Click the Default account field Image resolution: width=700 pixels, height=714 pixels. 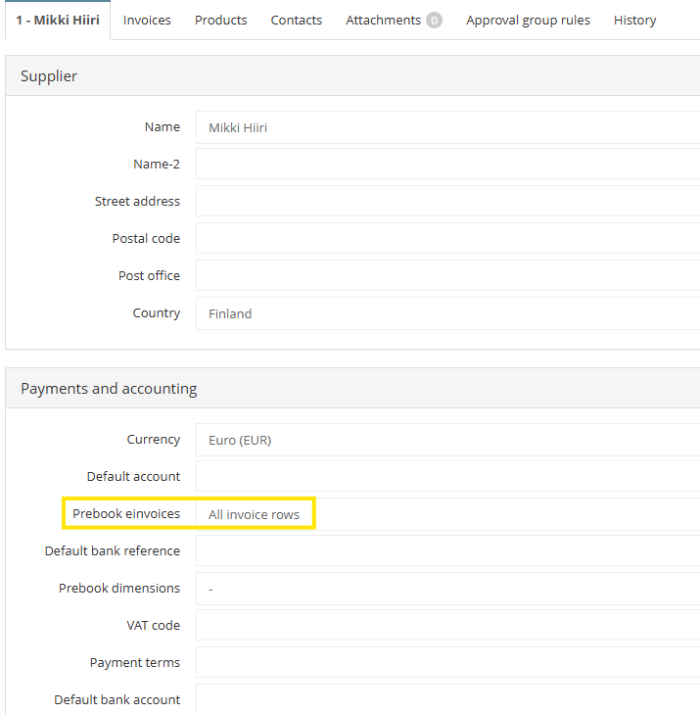pyautogui.click(x=447, y=477)
